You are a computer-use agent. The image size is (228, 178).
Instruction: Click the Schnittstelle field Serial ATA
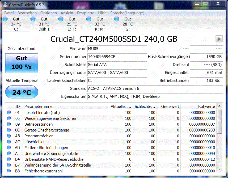pyautogui.click(x=117, y=65)
